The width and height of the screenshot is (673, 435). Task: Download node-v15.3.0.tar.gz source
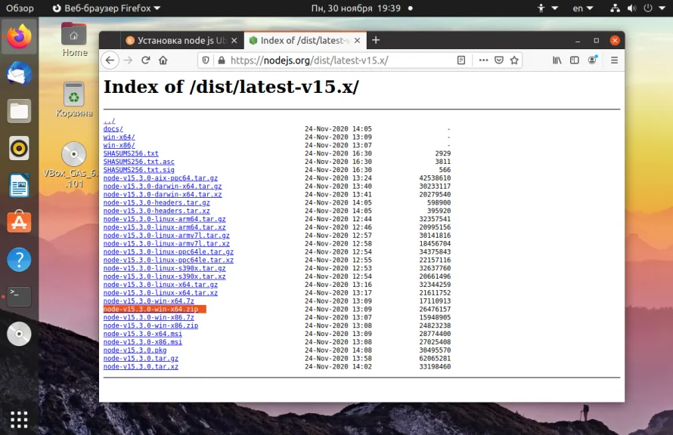click(141, 358)
